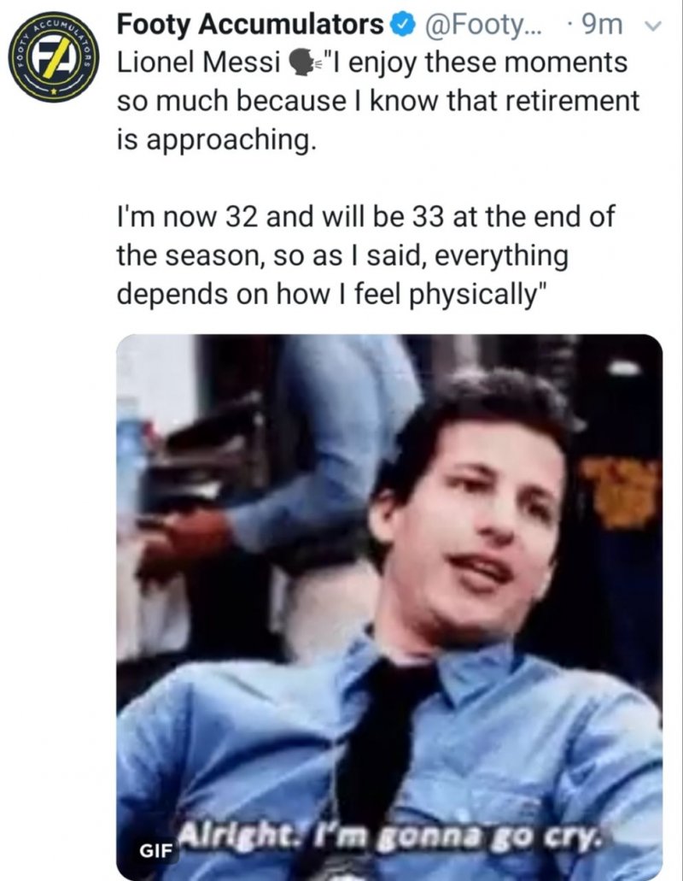This screenshot has height=881, width=683.
Task: Expand the tweet options chevron
Action: tap(654, 26)
